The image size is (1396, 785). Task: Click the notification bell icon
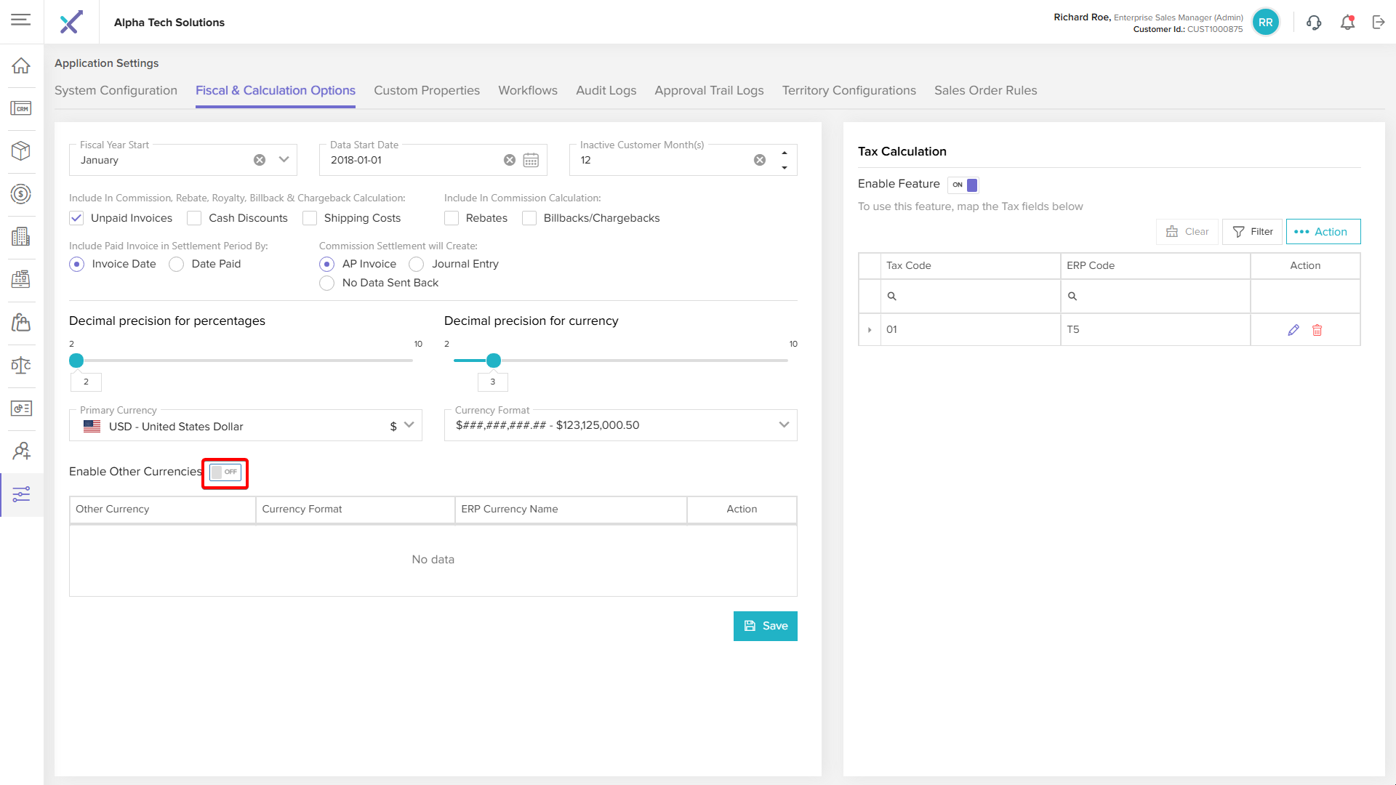click(1347, 23)
